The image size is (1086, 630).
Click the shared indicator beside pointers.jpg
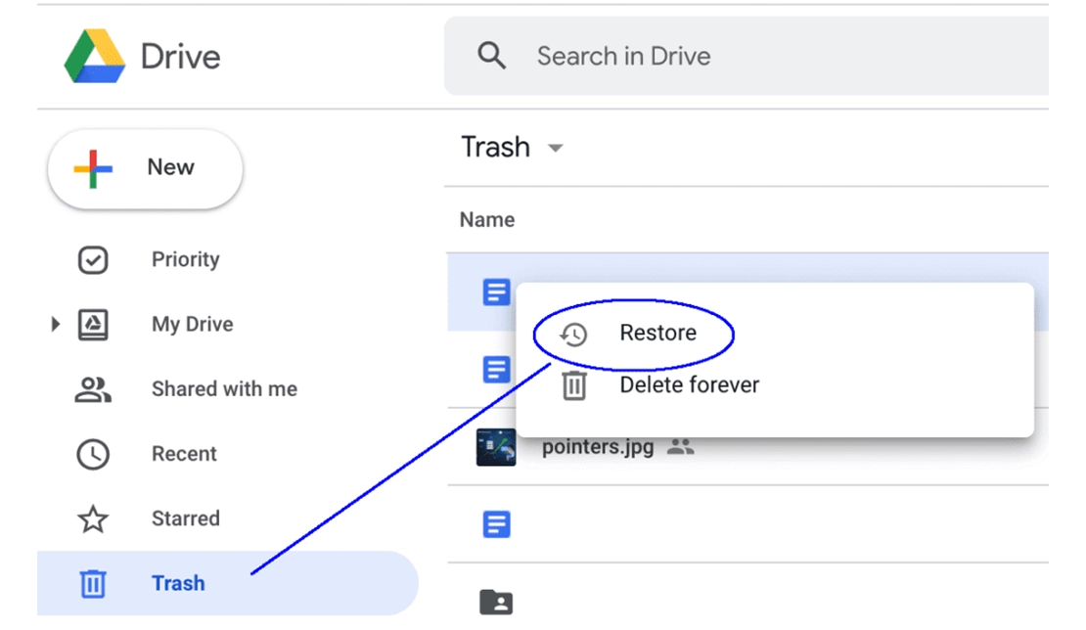pyautogui.click(x=682, y=445)
